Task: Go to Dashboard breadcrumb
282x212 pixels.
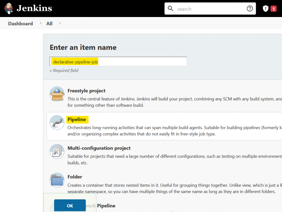Action: pyautogui.click(x=20, y=24)
